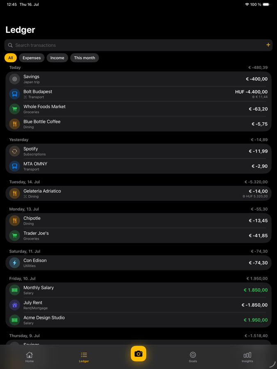Click the 12:45 clock in status bar

12,5
